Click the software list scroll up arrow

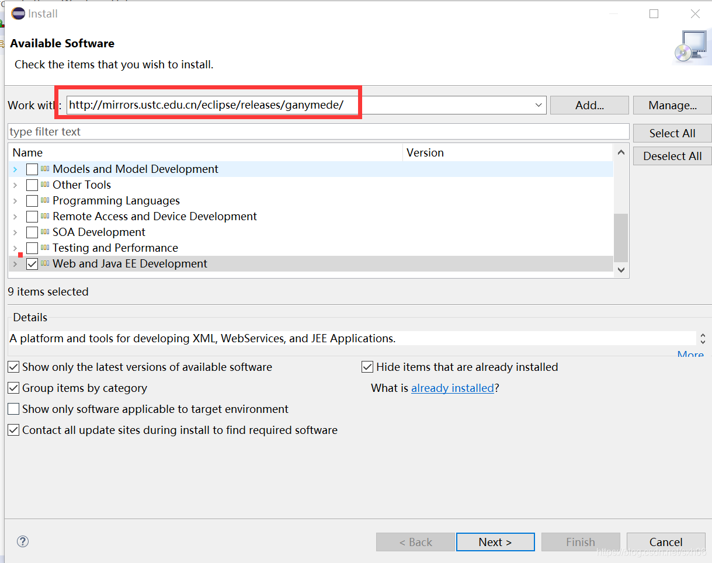coord(621,152)
